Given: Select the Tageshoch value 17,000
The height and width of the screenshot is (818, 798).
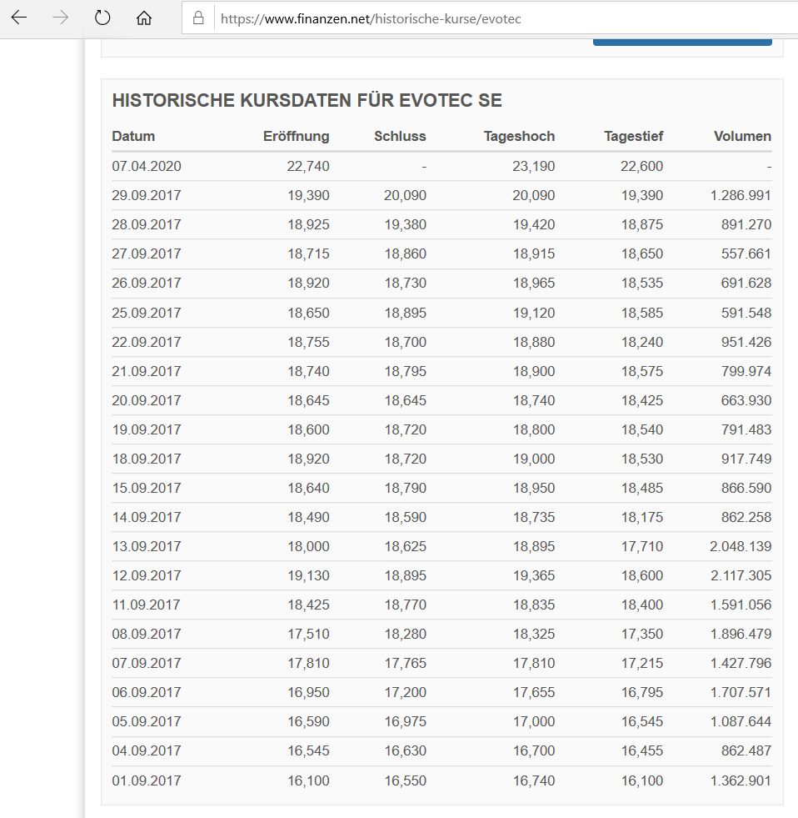Looking at the screenshot, I should point(534,721).
